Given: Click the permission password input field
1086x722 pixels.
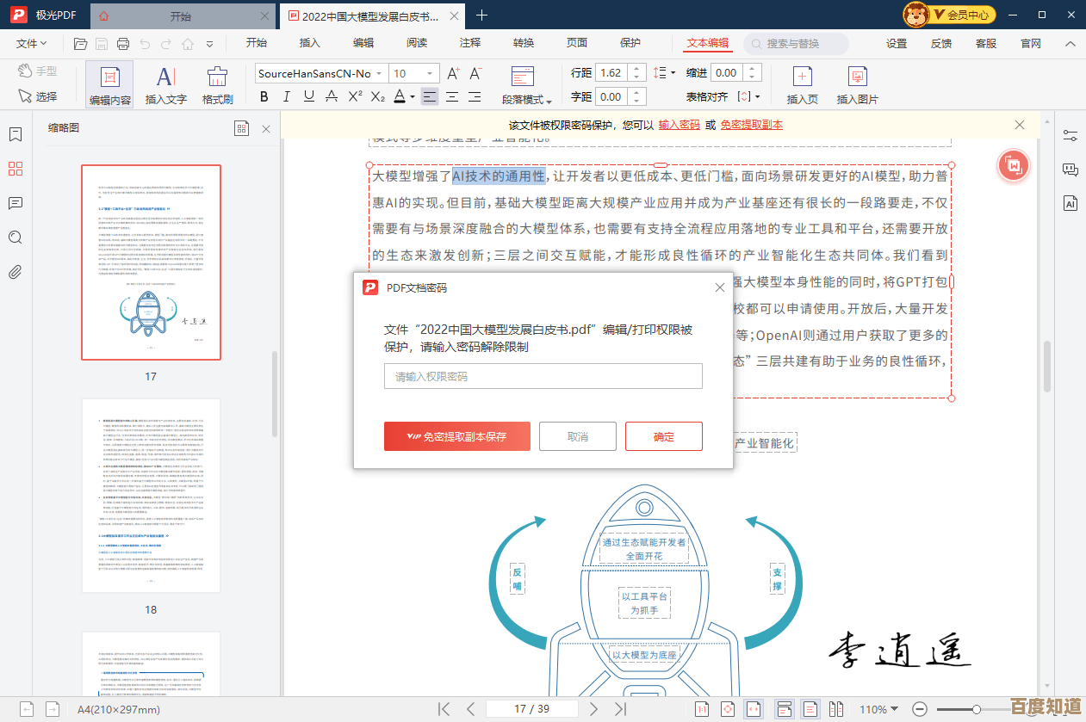Looking at the screenshot, I should click(543, 376).
